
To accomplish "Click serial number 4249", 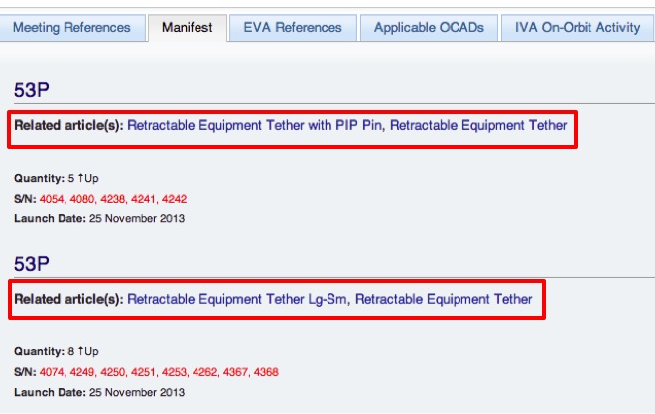I will coord(81,372).
